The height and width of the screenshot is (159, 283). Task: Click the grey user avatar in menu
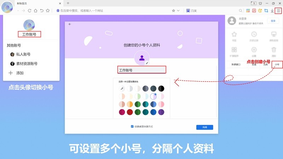tap(232, 21)
